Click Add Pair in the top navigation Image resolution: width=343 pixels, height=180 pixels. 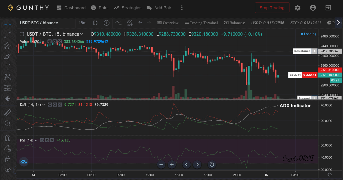[159, 8]
